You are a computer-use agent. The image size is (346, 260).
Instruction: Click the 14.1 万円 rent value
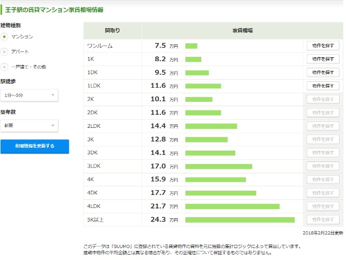[x=164, y=153]
